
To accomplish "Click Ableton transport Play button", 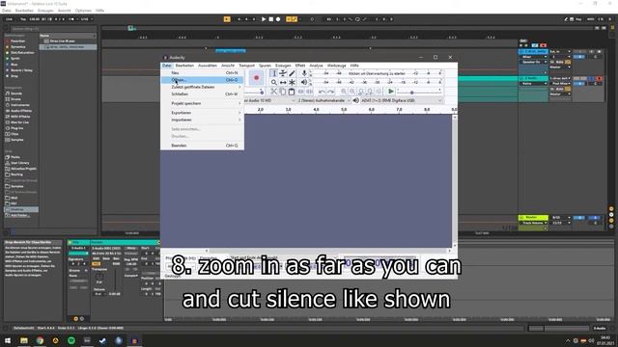I will (x=264, y=19).
